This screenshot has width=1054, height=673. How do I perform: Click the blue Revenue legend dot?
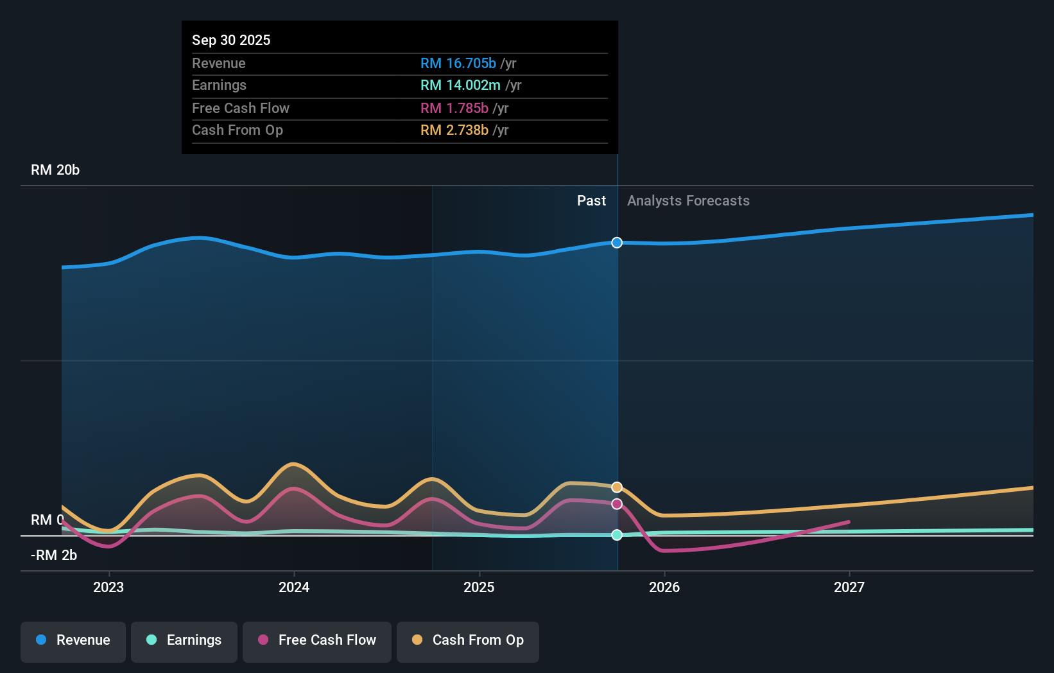(x=40, y=640)
